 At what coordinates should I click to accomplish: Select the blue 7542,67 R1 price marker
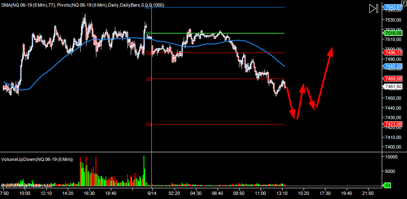[393, 7]
